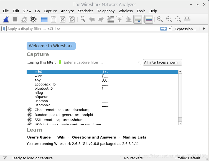Click the Expression… button

coord(185,29)
